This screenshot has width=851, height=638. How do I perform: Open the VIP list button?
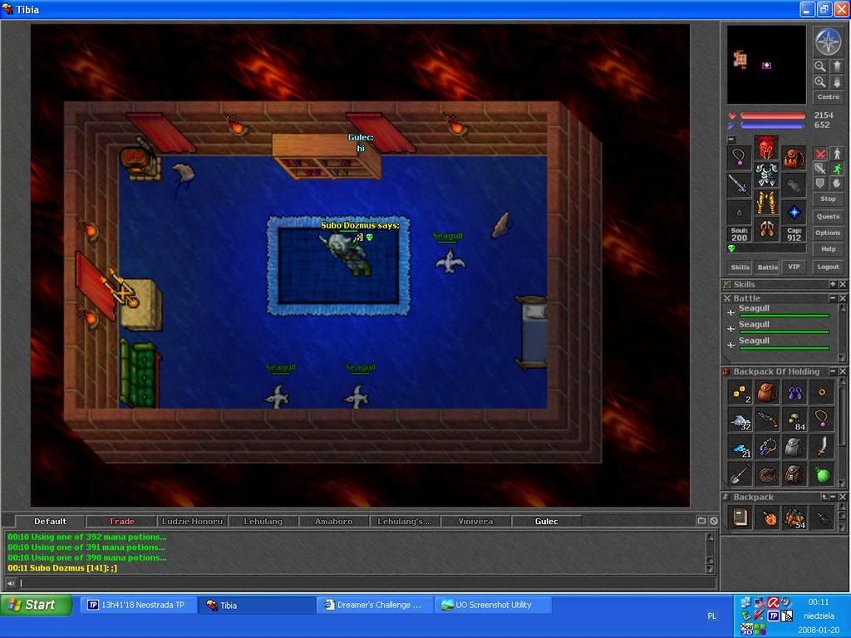(794, 267)
